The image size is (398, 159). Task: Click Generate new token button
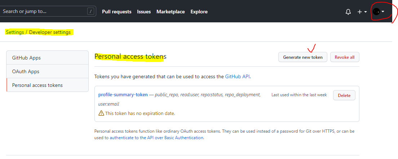tap(303, 57)
